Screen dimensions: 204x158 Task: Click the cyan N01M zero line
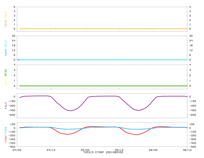click(104, 60)
